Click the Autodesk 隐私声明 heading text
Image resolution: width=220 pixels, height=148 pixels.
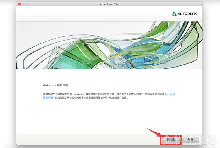click(x=55, y=85)
